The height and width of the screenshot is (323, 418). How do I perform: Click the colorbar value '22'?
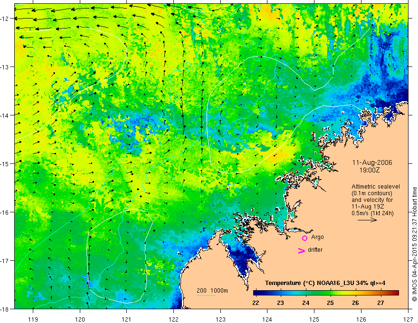256,303
